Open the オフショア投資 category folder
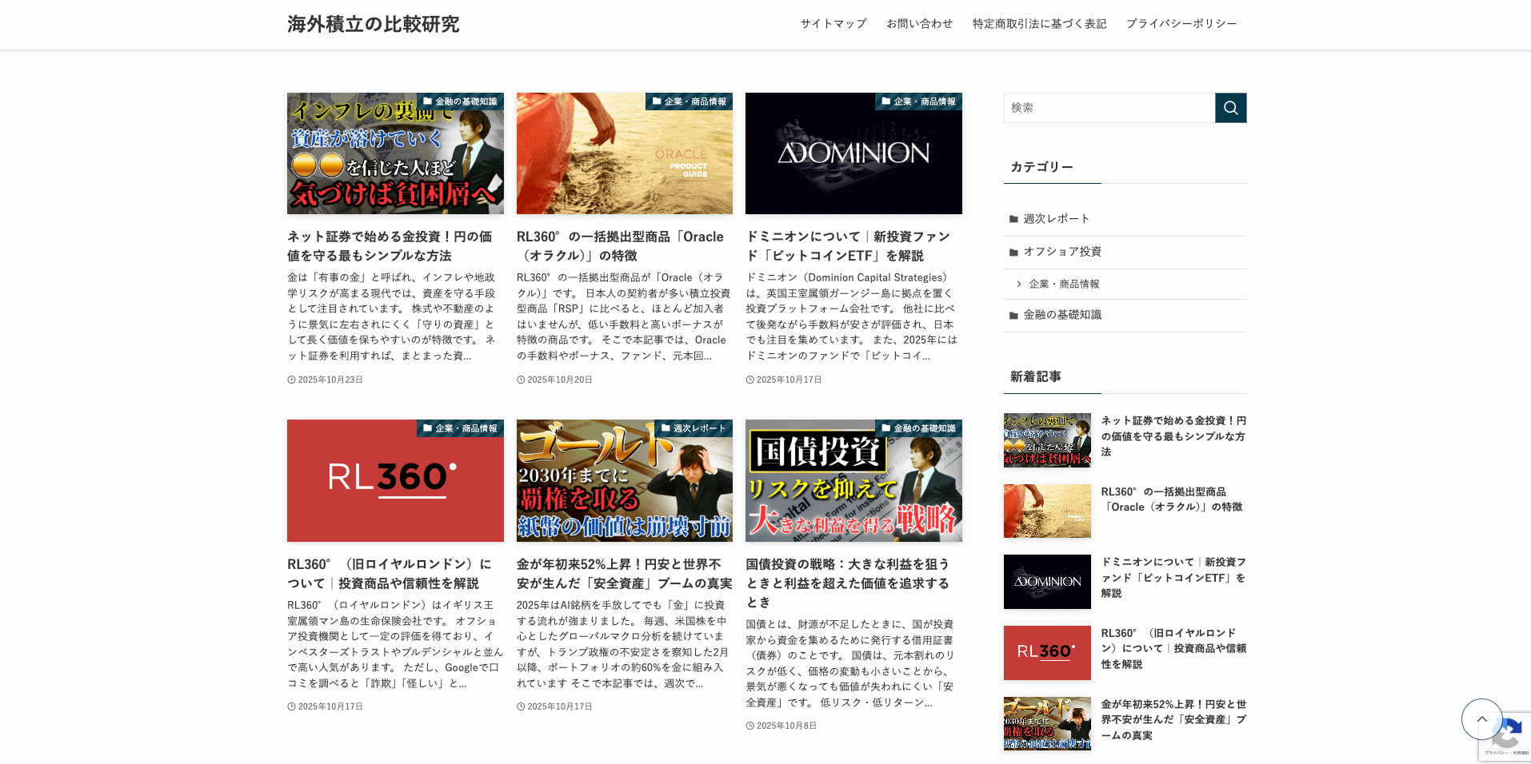The image size is (1531, 764). click(x=1061, y=252)
